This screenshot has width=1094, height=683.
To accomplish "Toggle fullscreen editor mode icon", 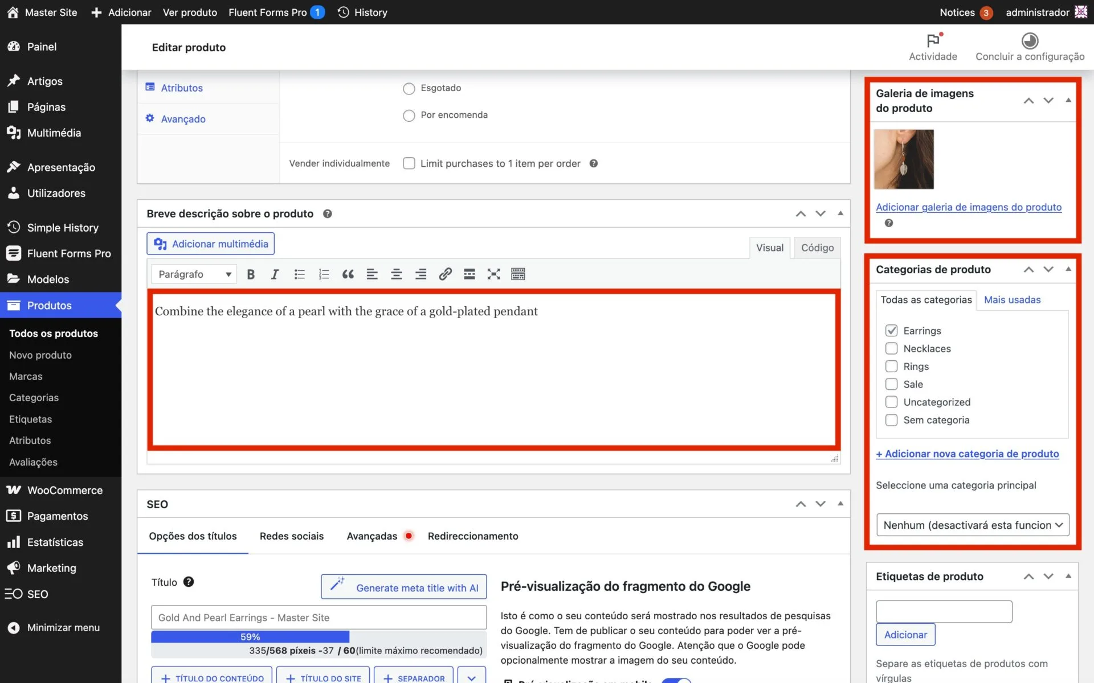I will coord(493,274).
